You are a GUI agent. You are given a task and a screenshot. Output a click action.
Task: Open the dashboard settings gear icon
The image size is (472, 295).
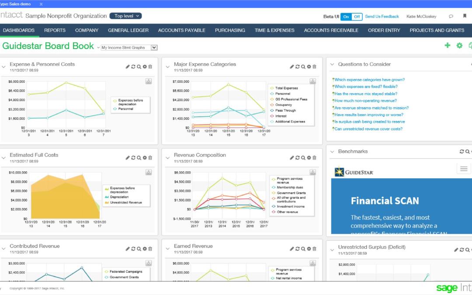[x=459, y=45]
